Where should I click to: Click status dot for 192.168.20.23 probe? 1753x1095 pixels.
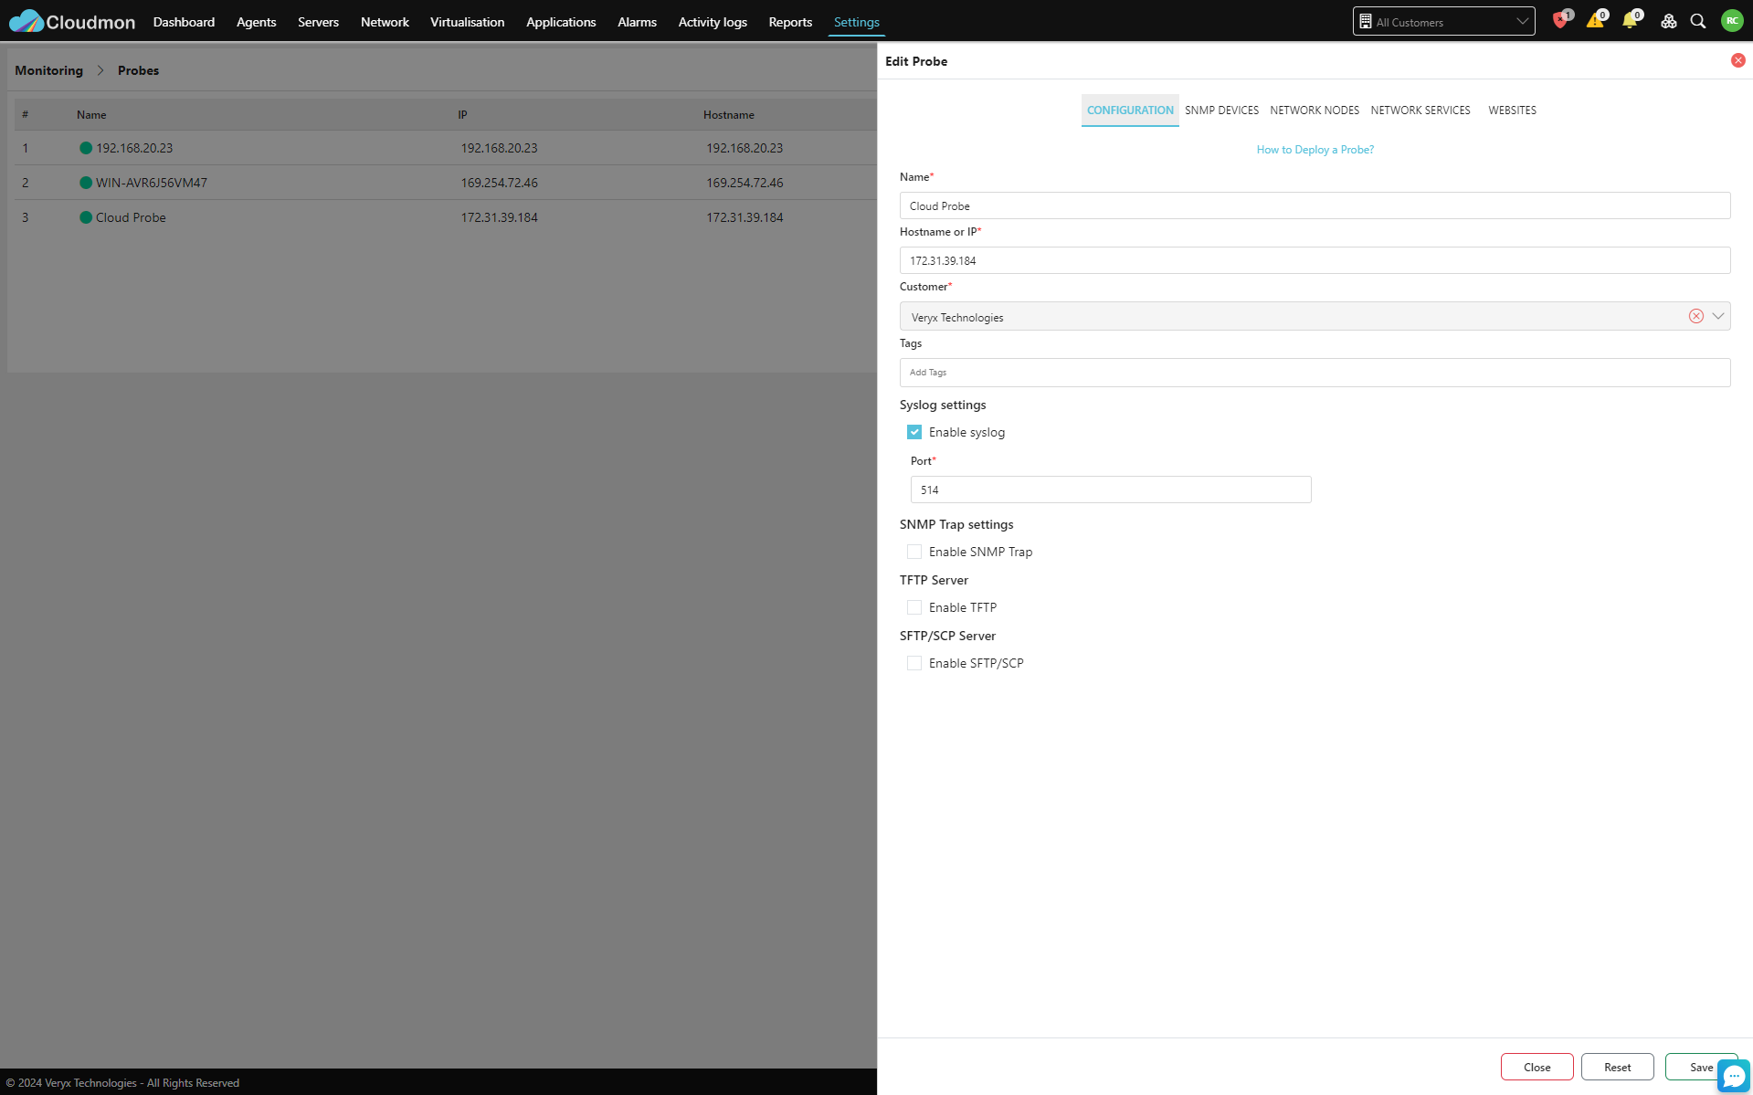pos(86,148)
